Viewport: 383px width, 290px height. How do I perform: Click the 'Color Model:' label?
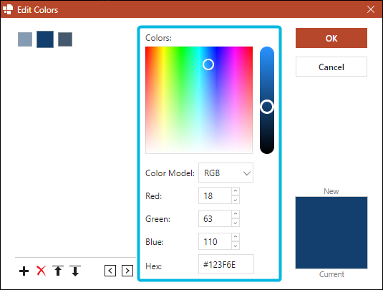pyautogui.click(x=170, y=173)
